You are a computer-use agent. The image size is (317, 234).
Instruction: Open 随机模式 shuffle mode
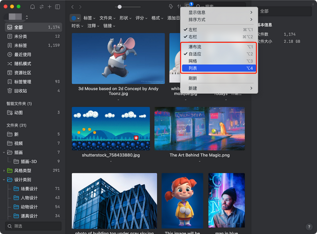pos(22,64)
